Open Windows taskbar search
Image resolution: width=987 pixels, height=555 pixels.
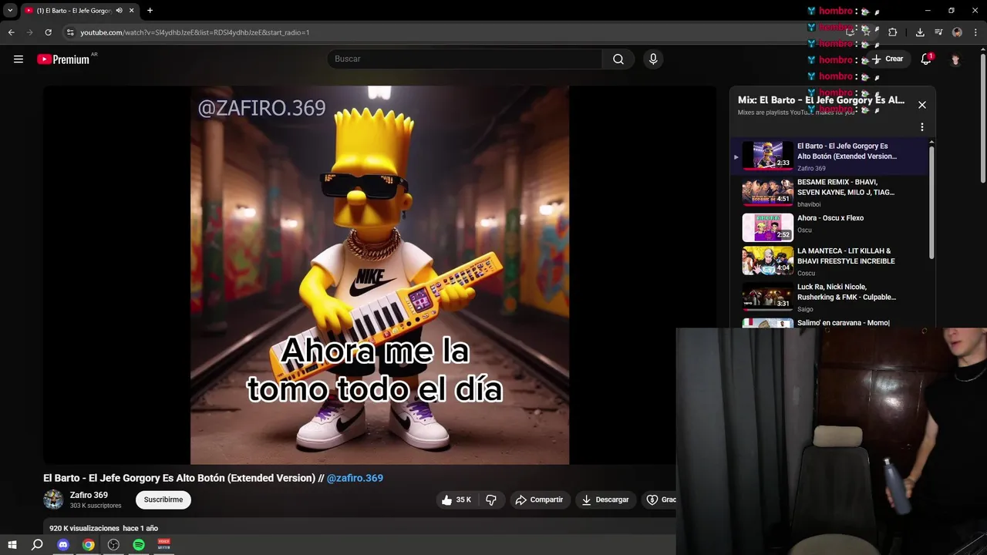pyautogui.click(x=37, y=545)
